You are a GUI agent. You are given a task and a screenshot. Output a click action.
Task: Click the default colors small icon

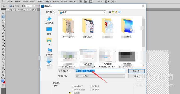click(x=2, y=78)
